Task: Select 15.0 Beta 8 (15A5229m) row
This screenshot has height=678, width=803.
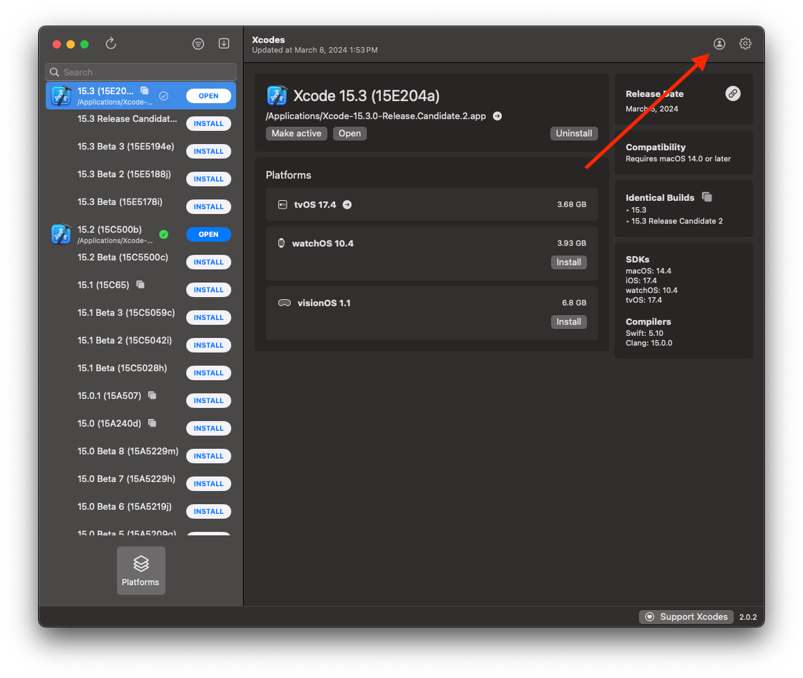Action: (141, 456)
